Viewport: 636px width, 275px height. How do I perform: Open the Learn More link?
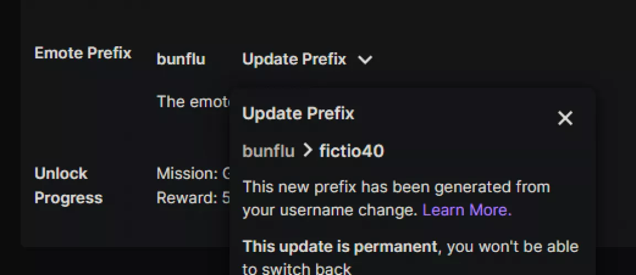[467, 210]
